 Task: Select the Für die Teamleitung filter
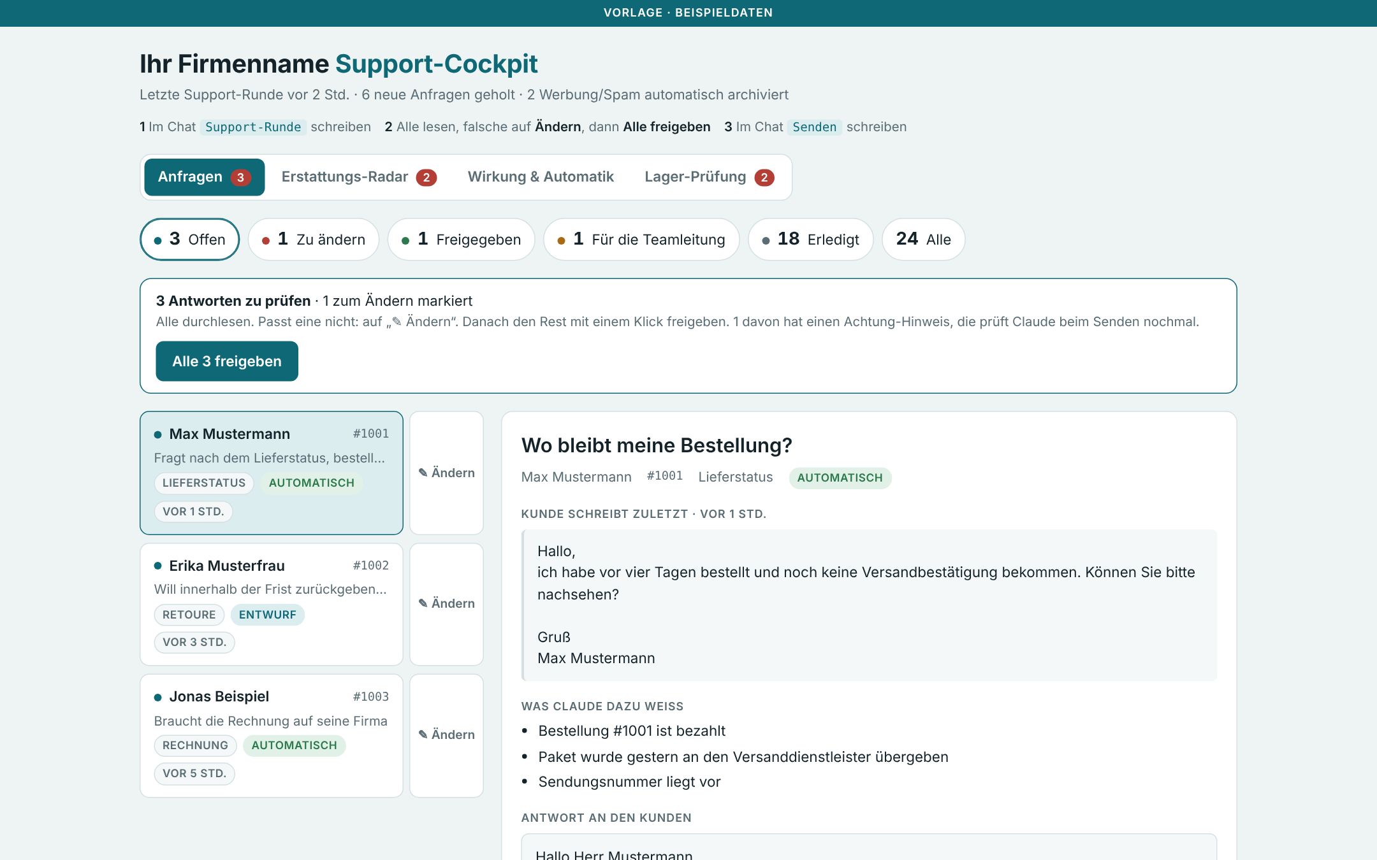point(641,240)
